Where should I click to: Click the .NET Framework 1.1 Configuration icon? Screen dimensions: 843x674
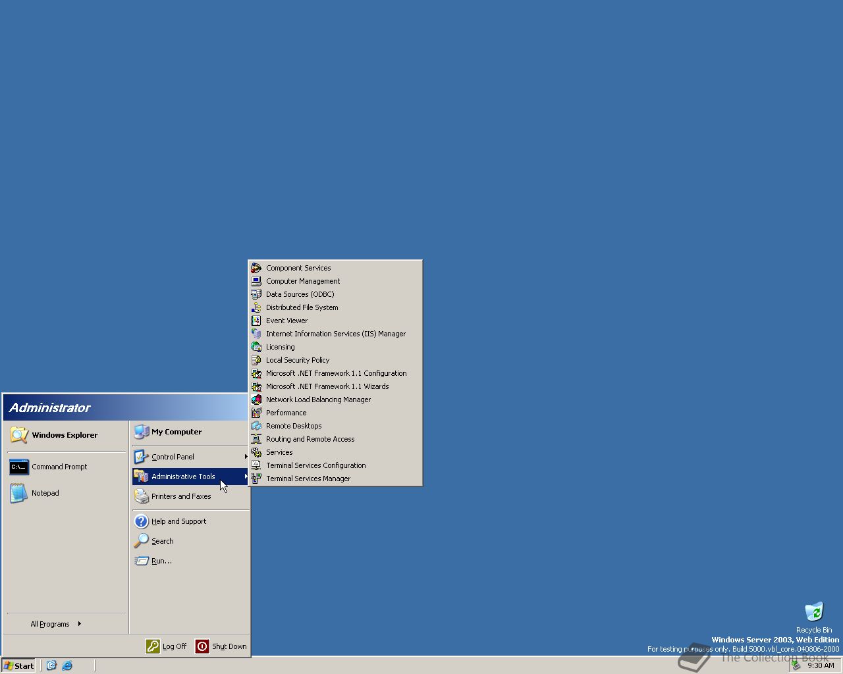pos(256,373)
